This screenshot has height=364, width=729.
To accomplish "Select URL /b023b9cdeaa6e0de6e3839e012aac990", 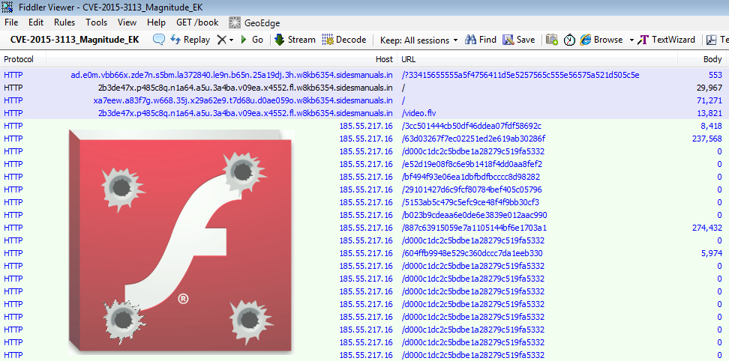I will pyautogui.click(x=474, y=216).
